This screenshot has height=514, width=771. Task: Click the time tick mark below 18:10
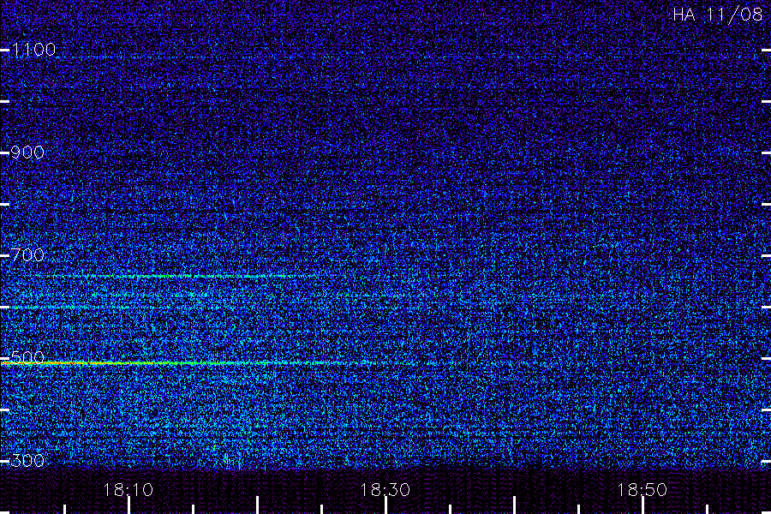tap(128, 505)
